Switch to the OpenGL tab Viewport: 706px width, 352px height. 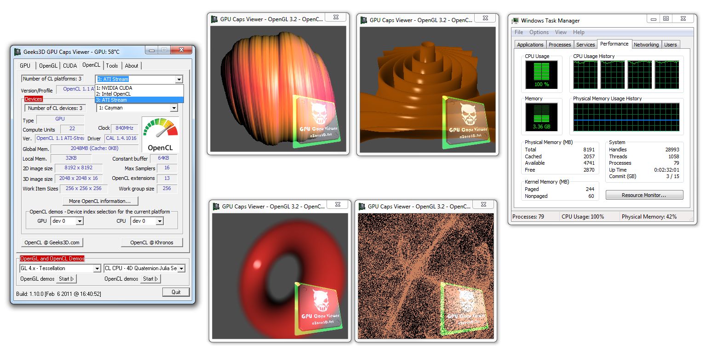[48, 66]
